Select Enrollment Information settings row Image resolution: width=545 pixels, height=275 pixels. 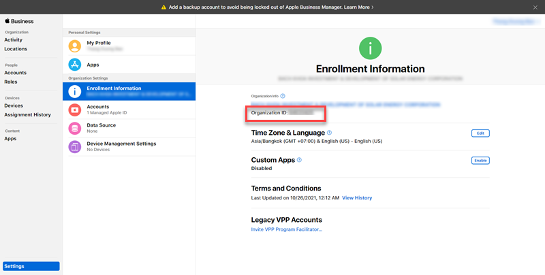click(x=129, y=91)
